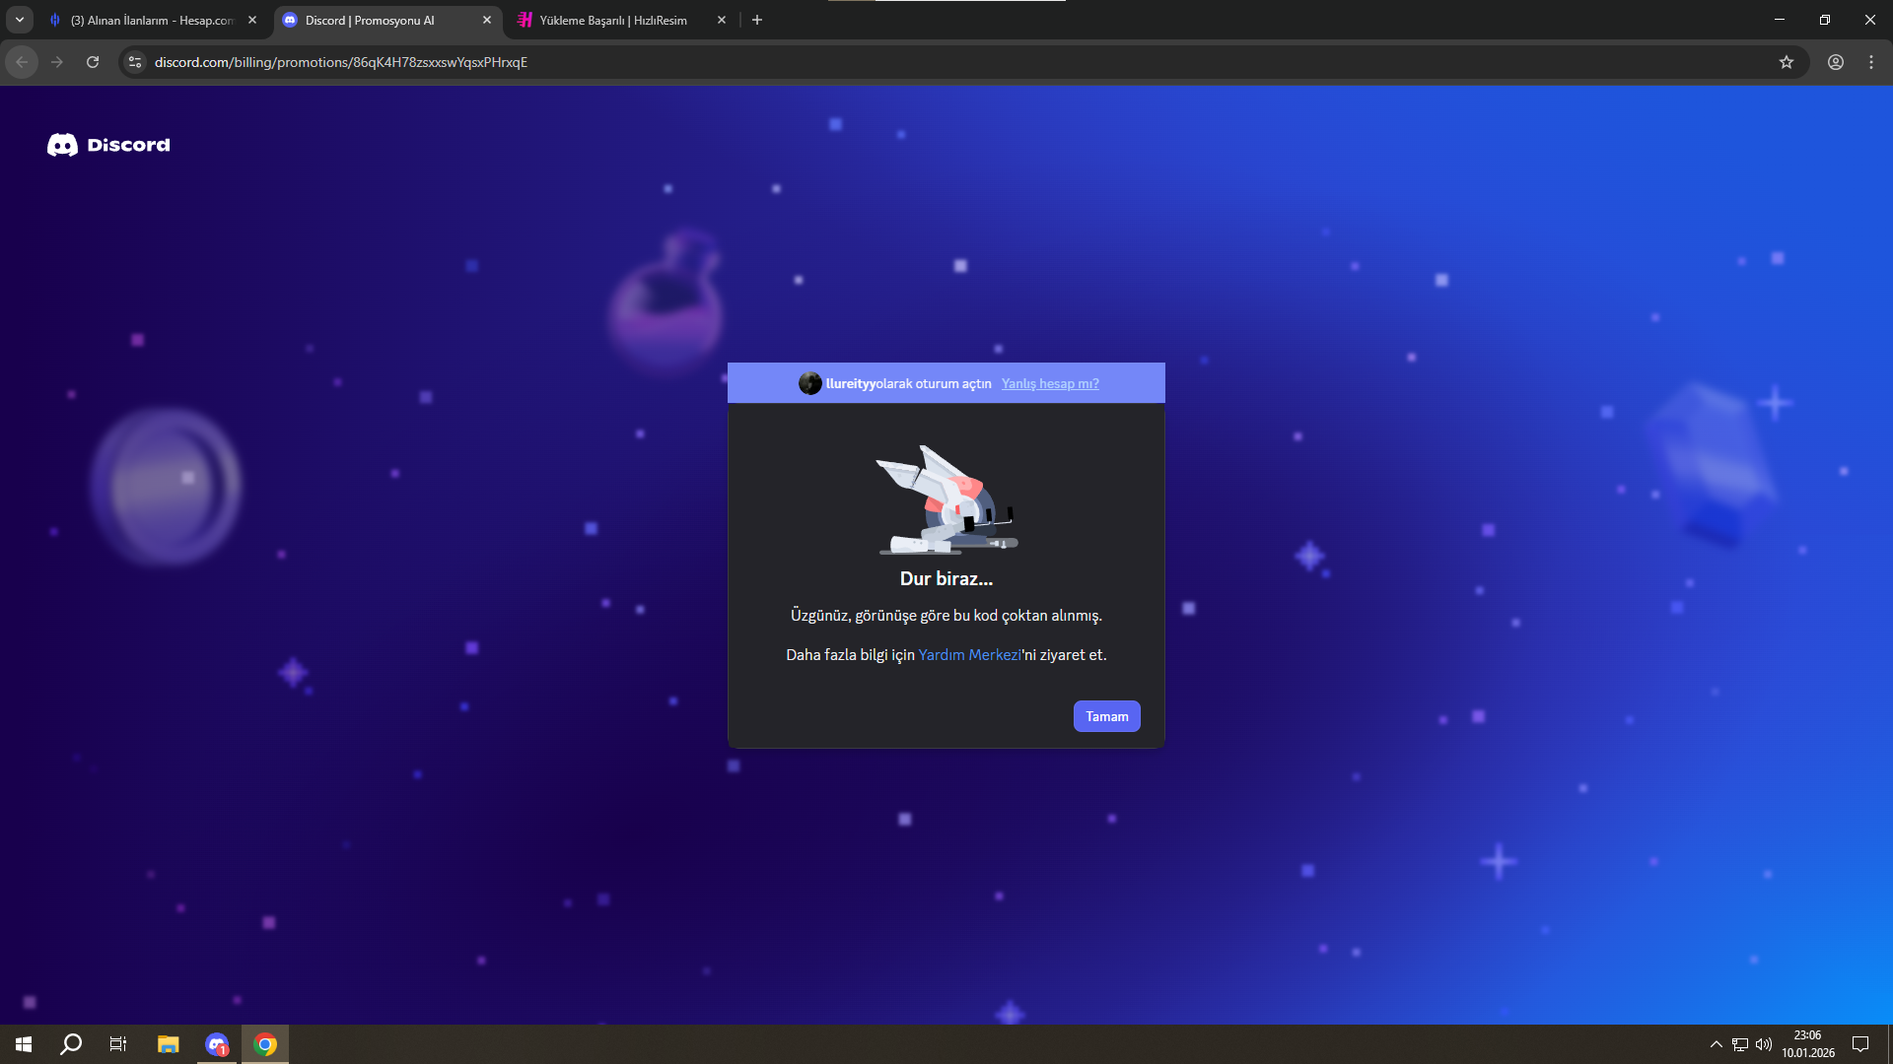Open the Windows notification center
Screen dimensions: 1893x1064
click(x=1860, y=1044)
